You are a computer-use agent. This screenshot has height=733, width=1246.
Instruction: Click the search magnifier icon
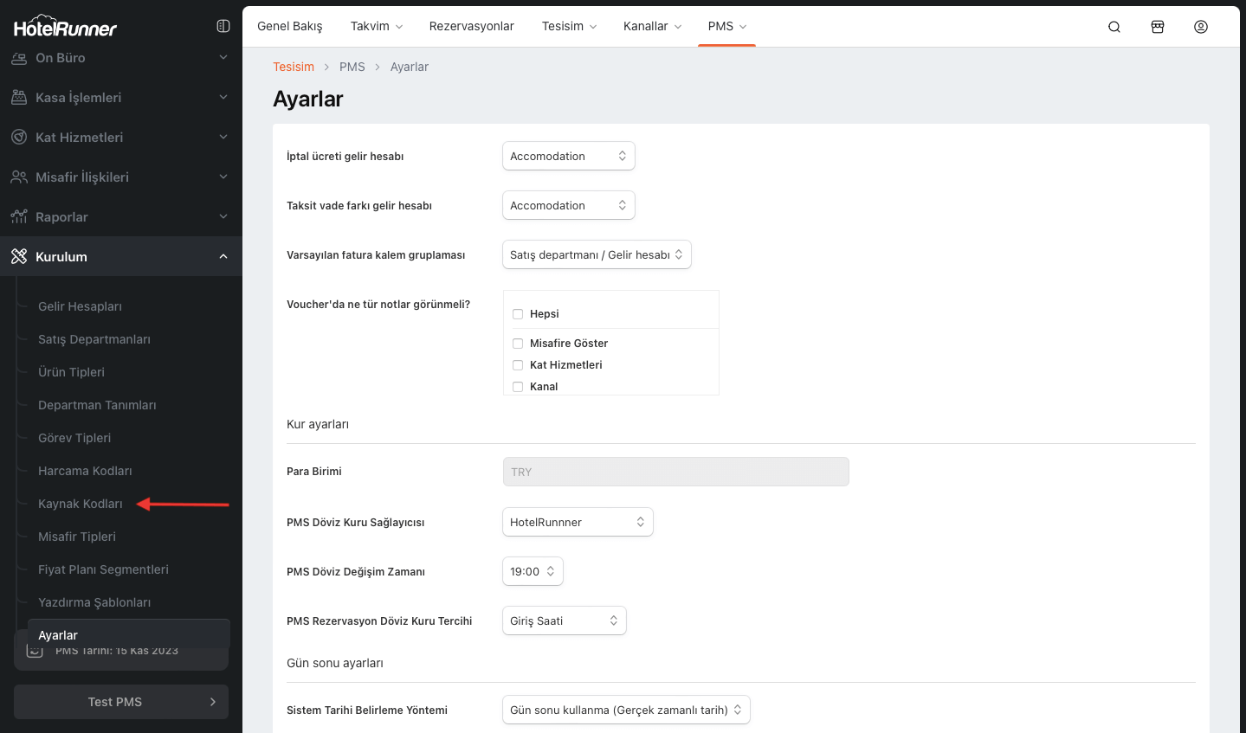(1114, 27)
